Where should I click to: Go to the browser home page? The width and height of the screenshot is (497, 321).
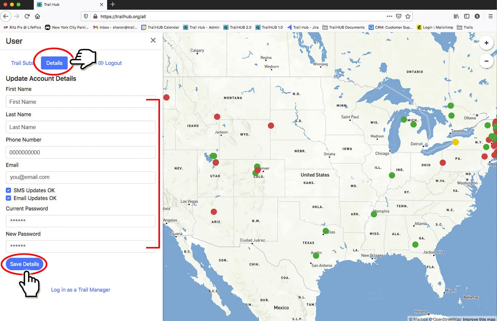(37, 16)
